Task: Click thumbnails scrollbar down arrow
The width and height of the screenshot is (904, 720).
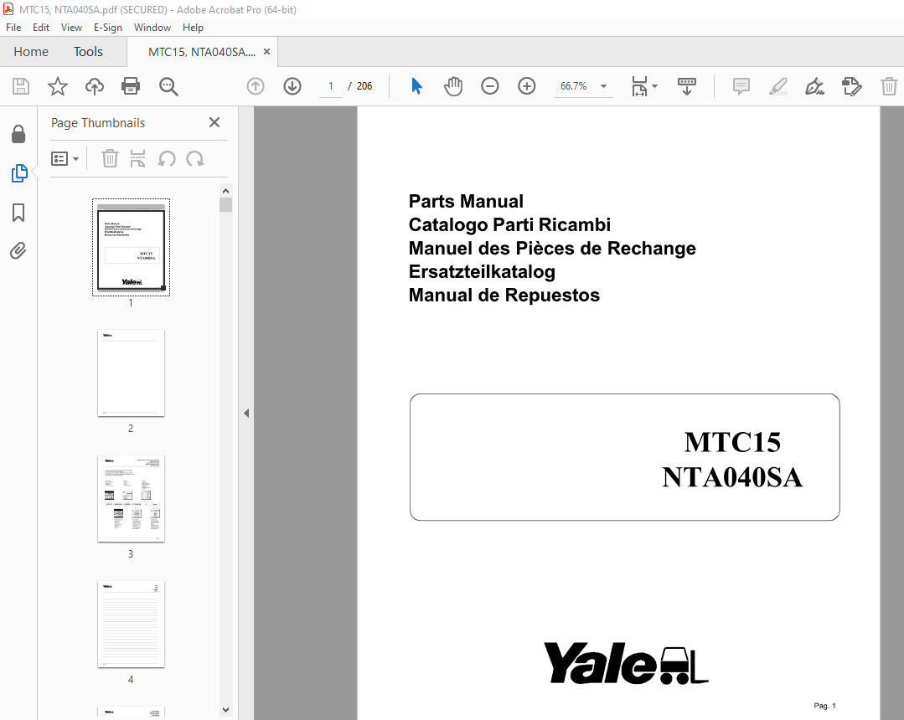Action: click(226, 710)
